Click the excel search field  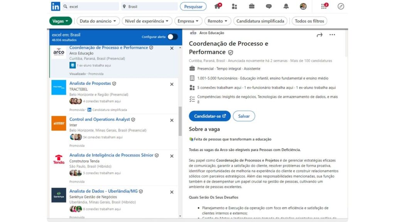coord(90,7)
